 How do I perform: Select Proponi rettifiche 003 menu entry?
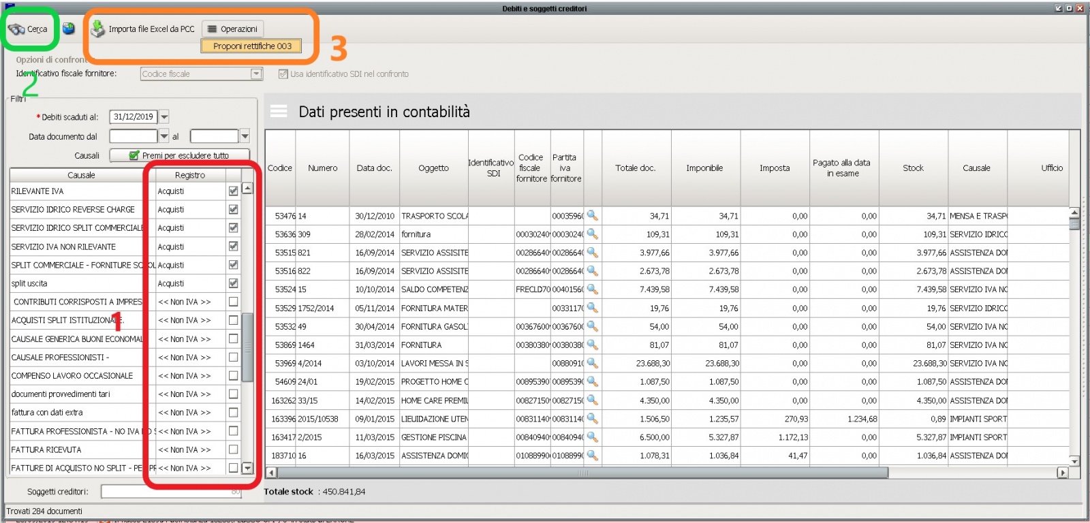(x=252, y=46)
